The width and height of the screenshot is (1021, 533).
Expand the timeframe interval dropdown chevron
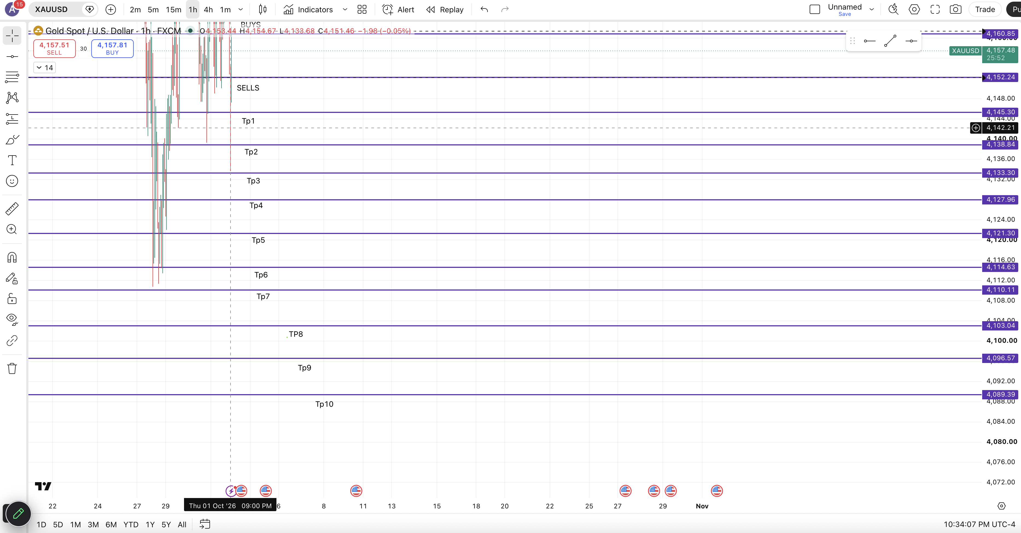point(240,10)
